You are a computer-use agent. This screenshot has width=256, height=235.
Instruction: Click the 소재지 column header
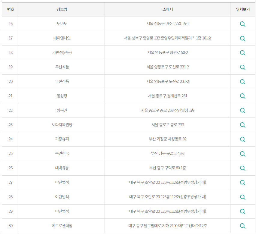[x=167, y=10]
